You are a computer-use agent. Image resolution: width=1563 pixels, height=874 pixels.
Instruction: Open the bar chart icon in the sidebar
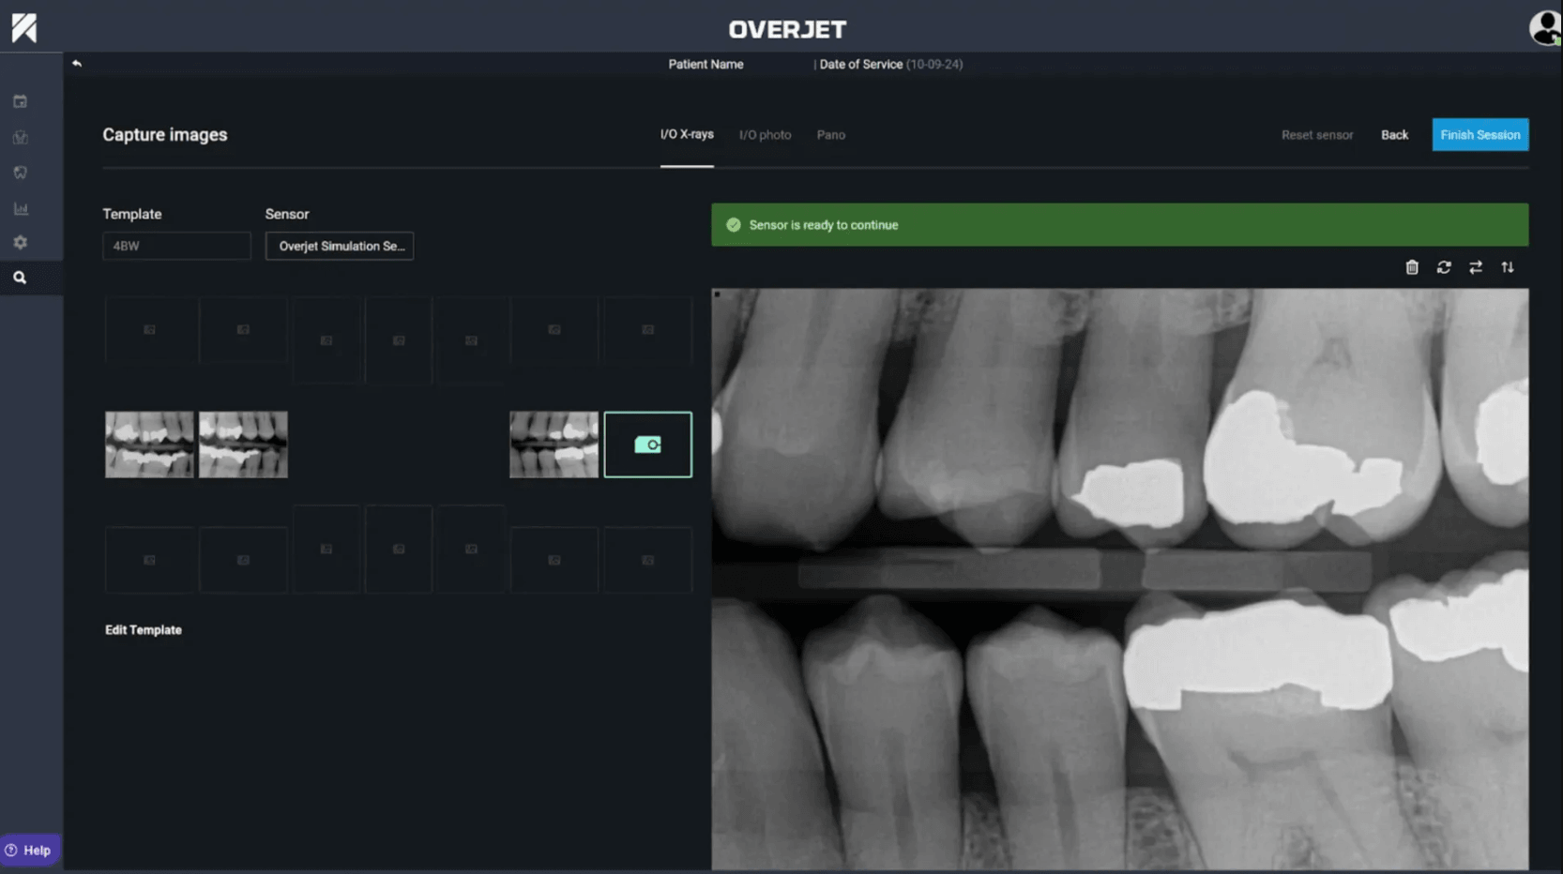coord(20,208)
